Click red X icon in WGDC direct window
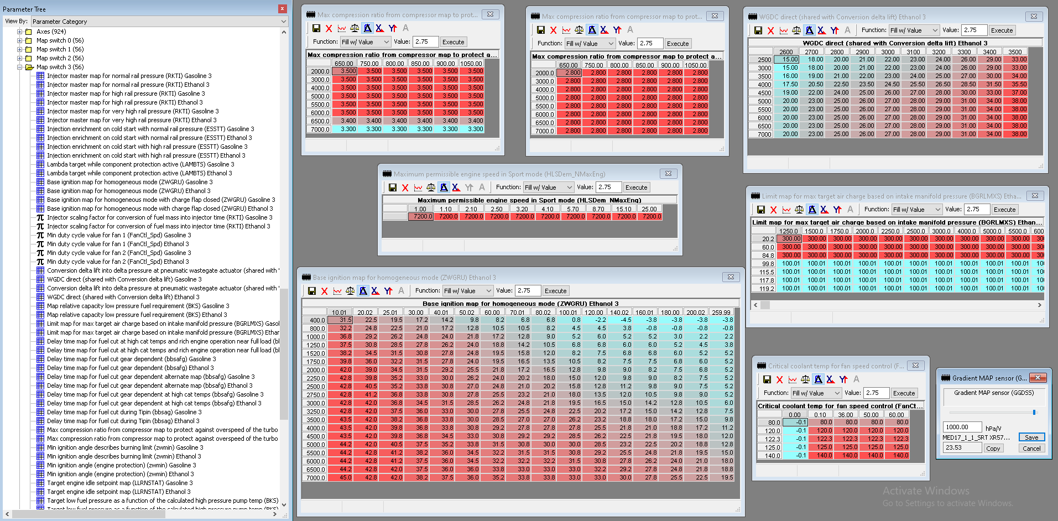The width and height of the screenshot is (1058, 521). (x=771, y=30)
